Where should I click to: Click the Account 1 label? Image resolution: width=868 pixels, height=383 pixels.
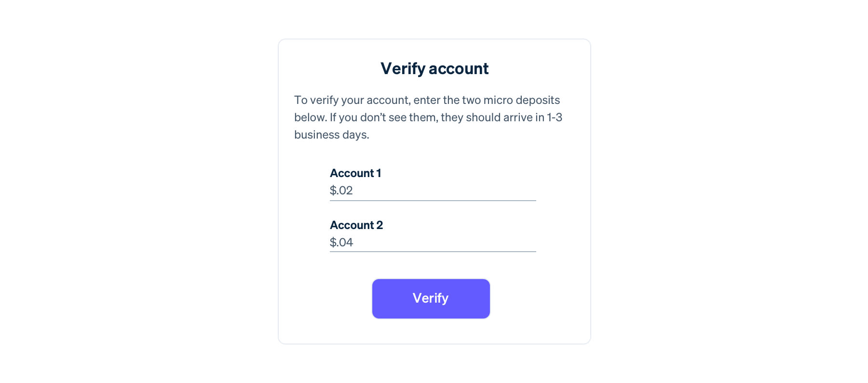[x=355, y=173]
